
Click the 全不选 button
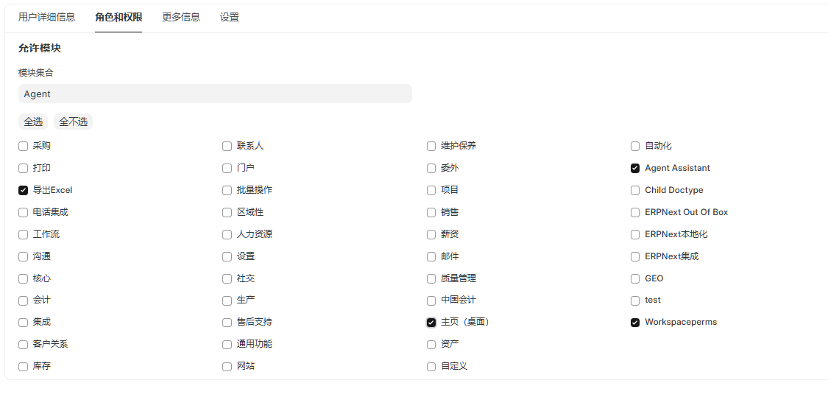73,122
